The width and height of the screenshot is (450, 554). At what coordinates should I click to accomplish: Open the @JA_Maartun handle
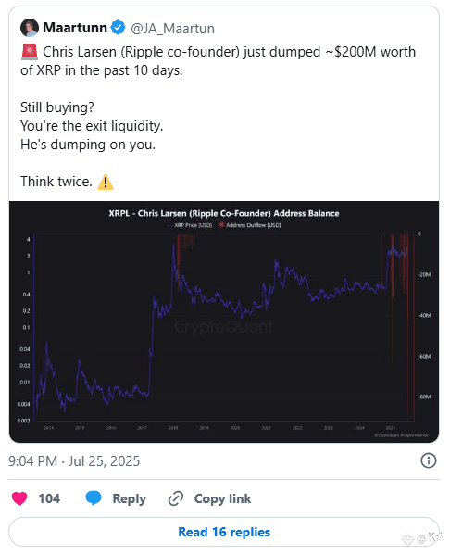172,29
